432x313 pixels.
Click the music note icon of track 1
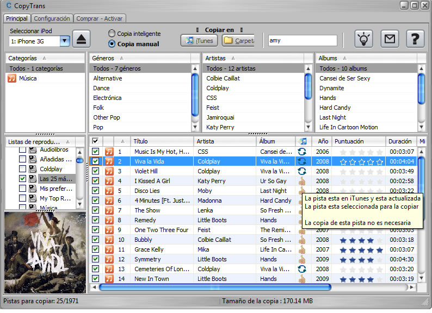pos(109,152)
